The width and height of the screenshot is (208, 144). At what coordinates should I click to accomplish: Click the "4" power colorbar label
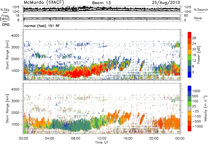click(193, 72)
